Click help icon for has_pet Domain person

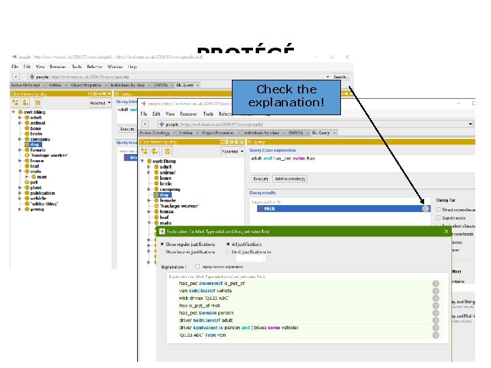pos(436,313)
